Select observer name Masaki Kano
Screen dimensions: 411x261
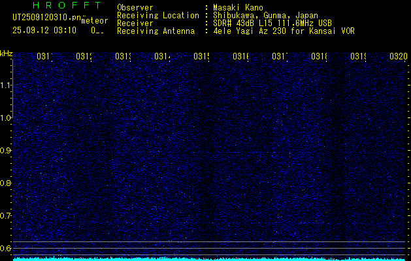click(238, 8)
